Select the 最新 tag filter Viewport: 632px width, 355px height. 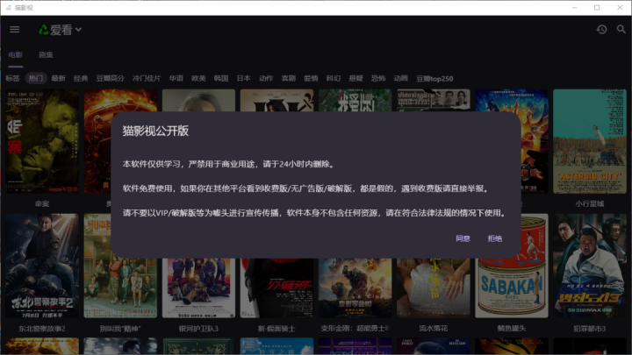58,78
